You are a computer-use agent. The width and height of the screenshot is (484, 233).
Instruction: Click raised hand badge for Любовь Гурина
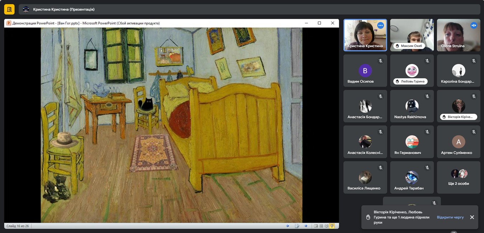[397, 82]
